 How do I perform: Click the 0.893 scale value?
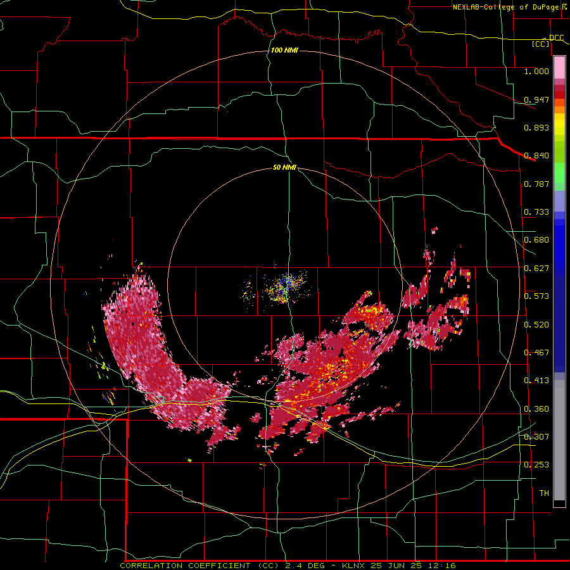[x=536, y=127]
